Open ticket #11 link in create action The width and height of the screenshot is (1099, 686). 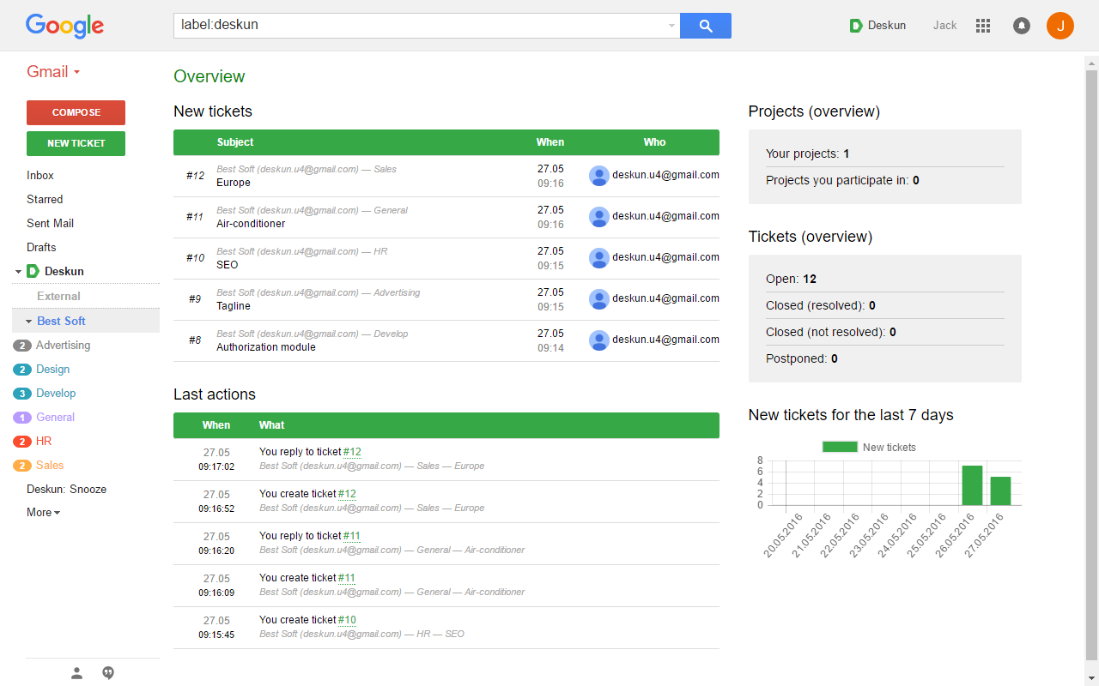coord(346,578)
